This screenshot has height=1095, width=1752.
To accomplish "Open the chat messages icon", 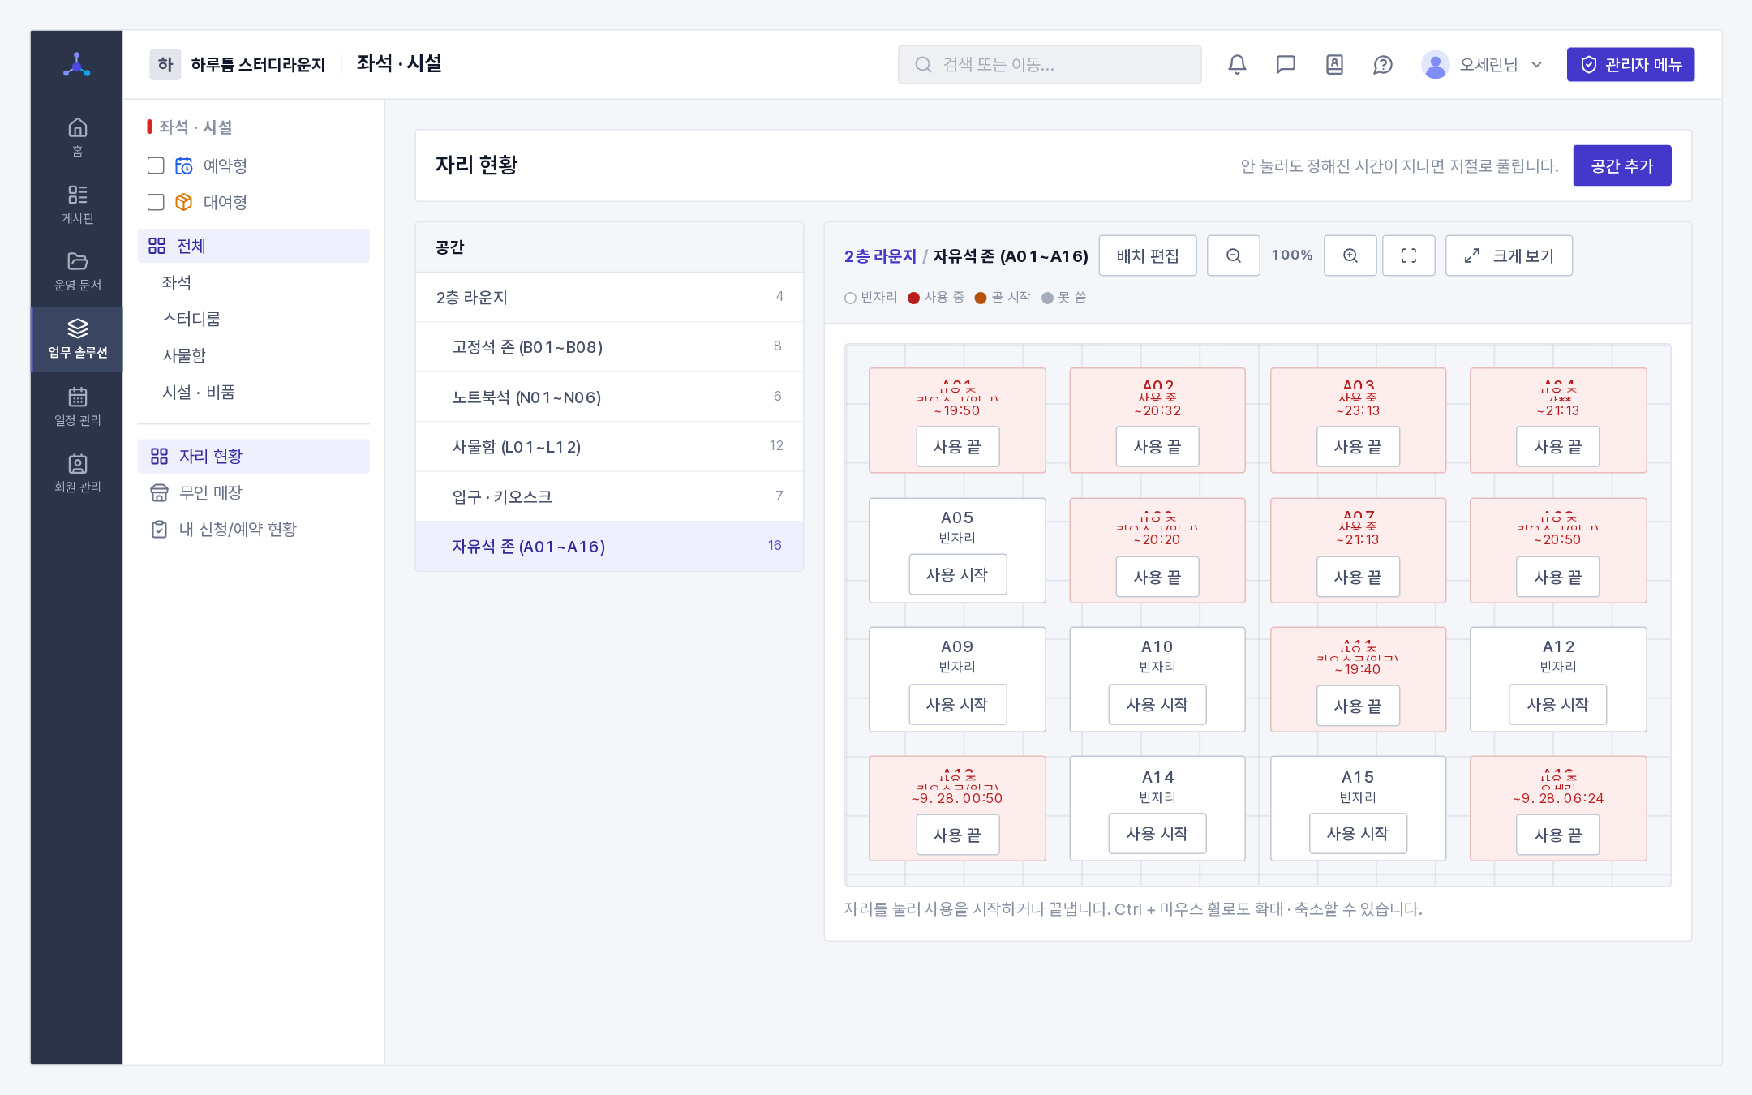I will (x=1286, y=64).
